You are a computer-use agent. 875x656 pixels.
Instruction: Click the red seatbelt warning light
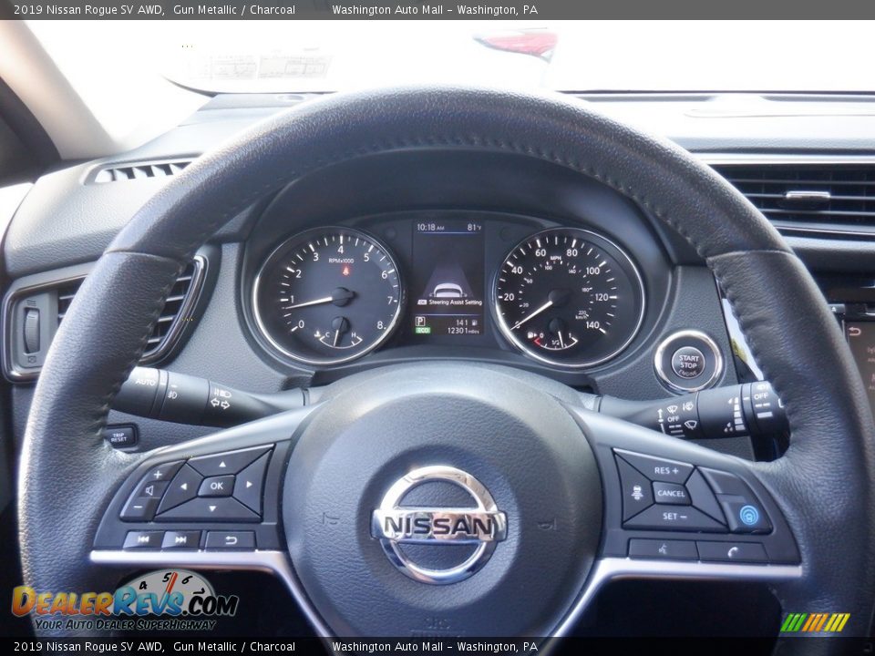(345, 272)
